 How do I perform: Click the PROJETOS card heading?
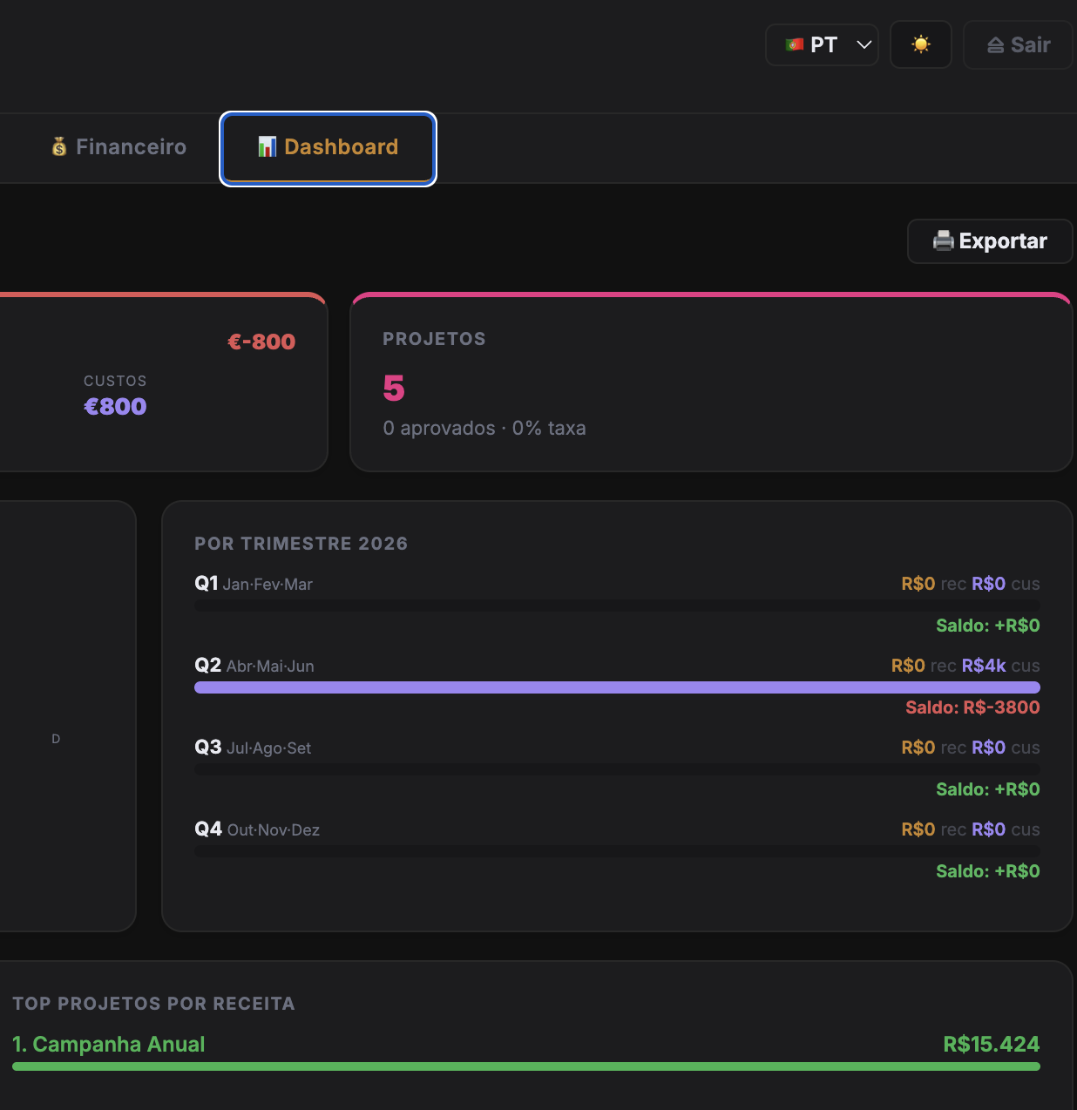(x=434, y=339)
